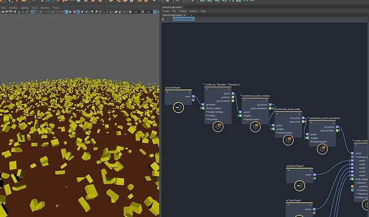Screen dimensions: 369x217
Task: Collapse the randomize_point_scale node triangle
Action: coord(277,114)
